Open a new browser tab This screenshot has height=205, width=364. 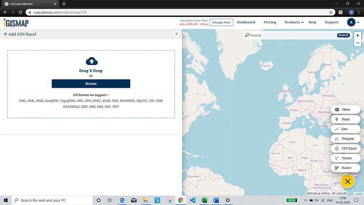coord(64,4)
